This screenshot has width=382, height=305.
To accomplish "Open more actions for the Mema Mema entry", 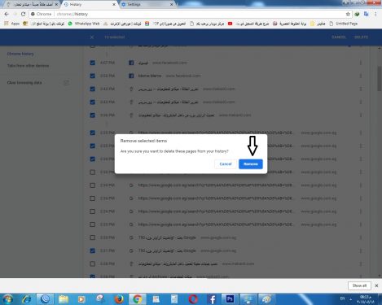I will [x=361, y=76].
